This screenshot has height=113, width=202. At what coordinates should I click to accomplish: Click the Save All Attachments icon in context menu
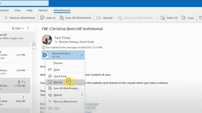(50, 88)
